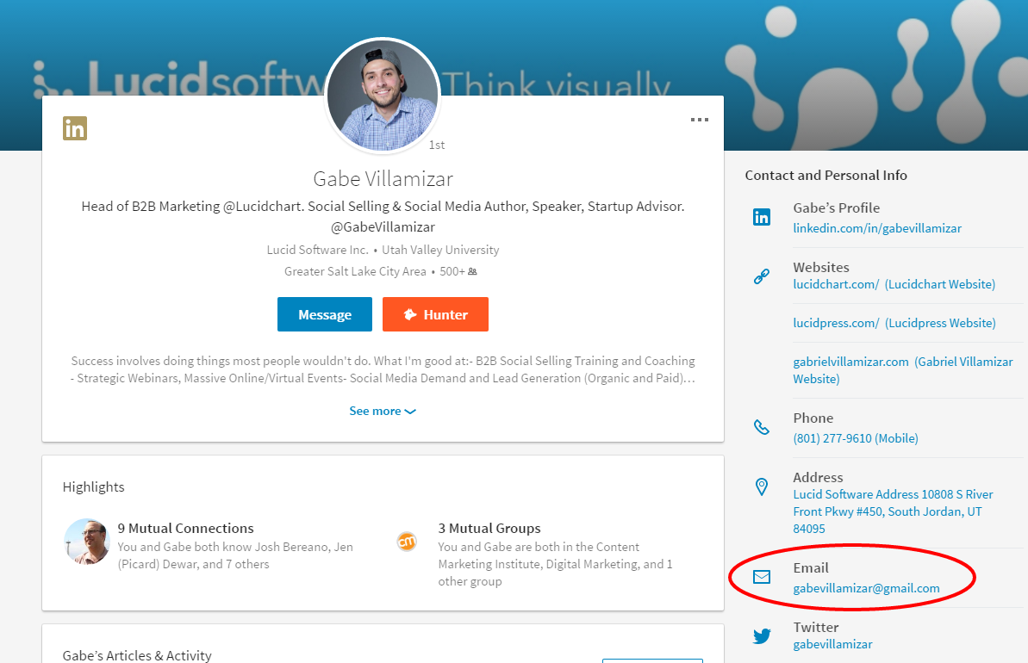This screenshot has width=1028, height=663.
Task: Click the (801) 277-9610 mobile number
Action: pyautogui.click(x=856, y=438)
